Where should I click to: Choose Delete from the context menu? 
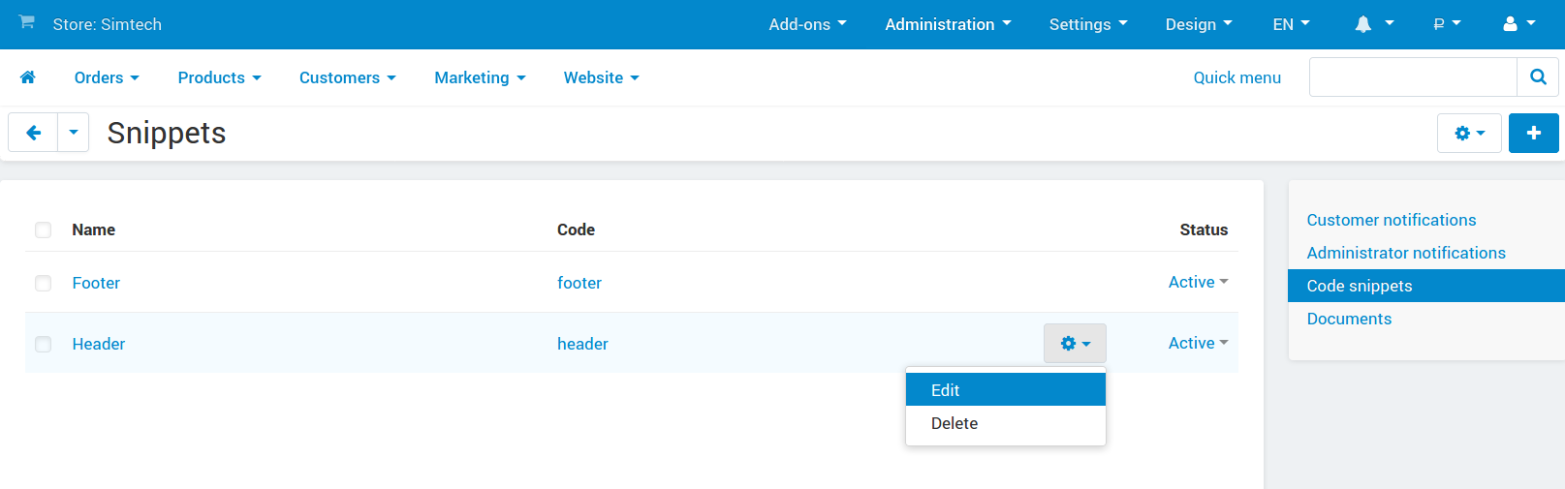[x=1006, y=423]
